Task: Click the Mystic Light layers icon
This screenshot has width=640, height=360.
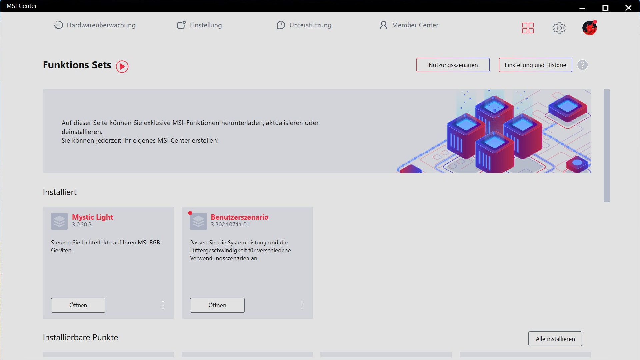Action: 59,221
